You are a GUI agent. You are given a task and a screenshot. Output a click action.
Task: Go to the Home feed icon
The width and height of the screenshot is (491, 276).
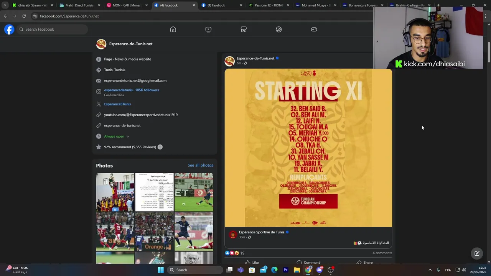click(x=173, y=30)
